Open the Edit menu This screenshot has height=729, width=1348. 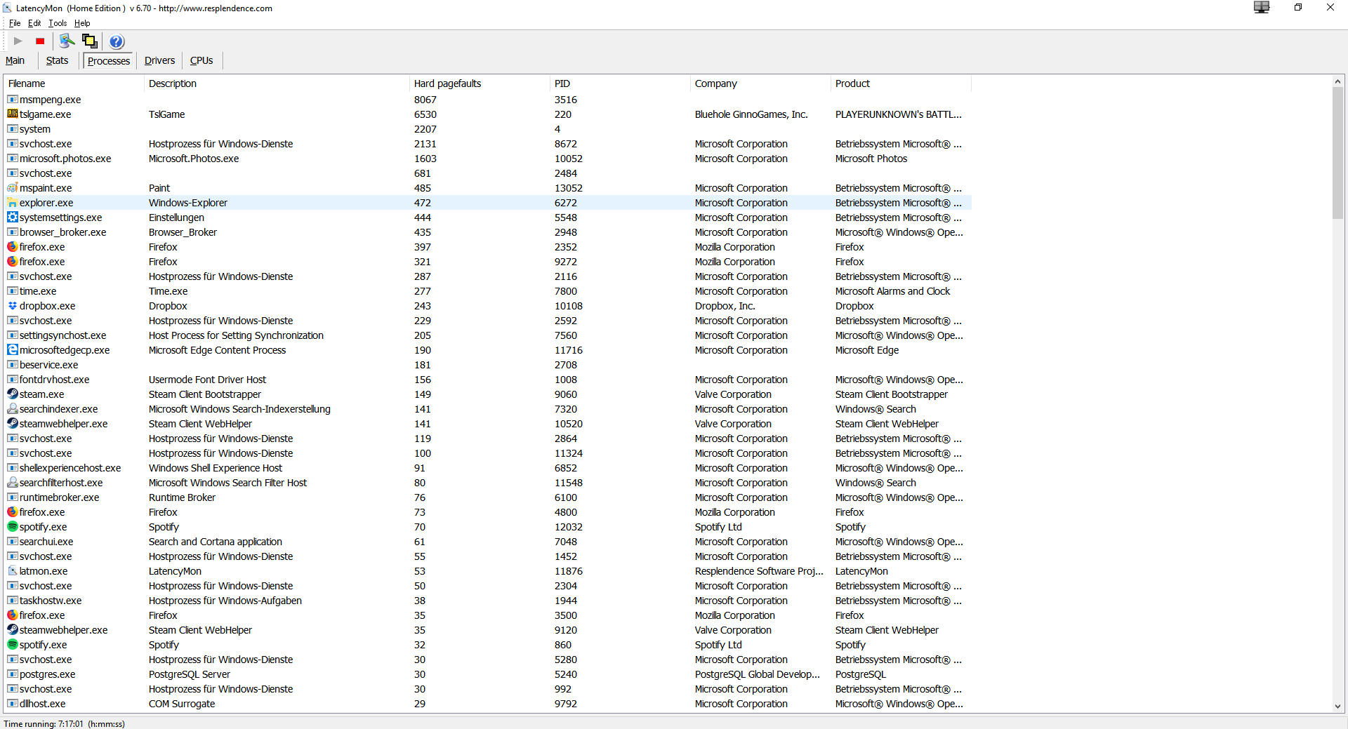coord(34,23)
